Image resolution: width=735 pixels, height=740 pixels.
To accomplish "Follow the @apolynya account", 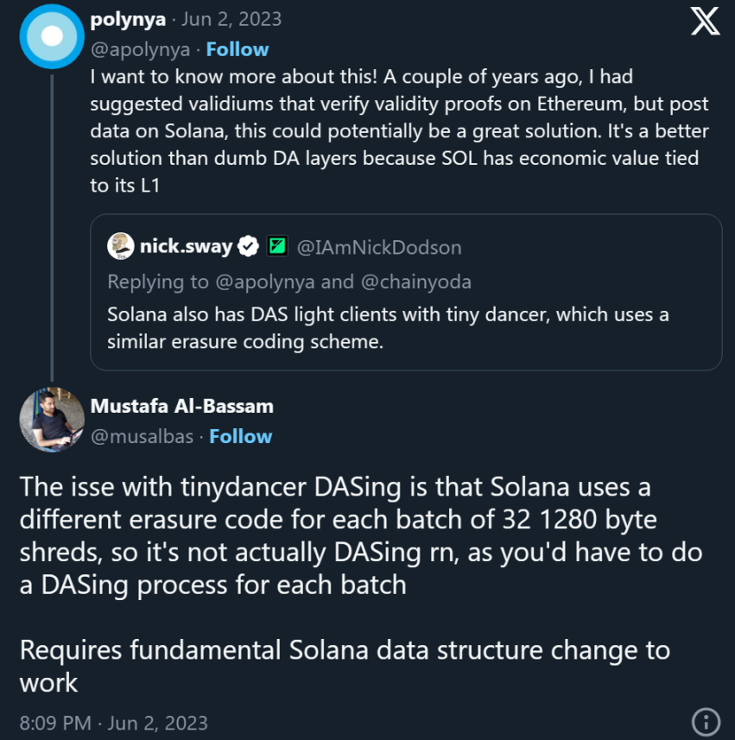I will click(237, 49).
